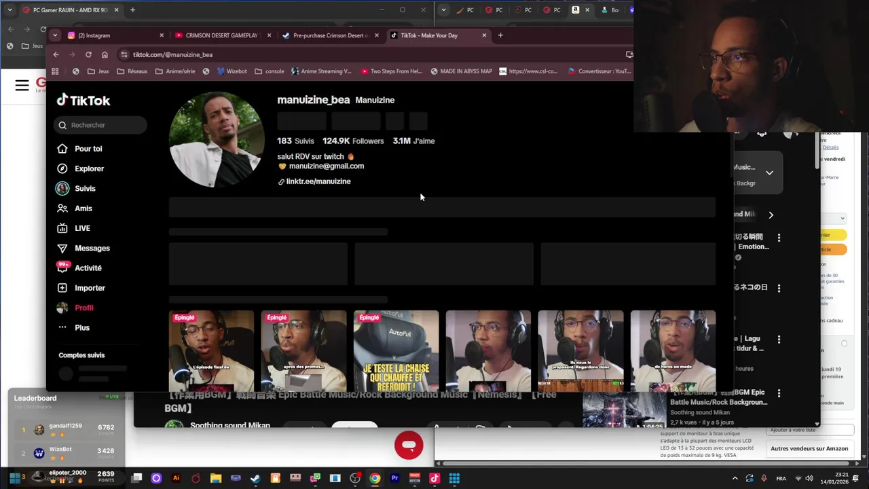Open Importer upload page in TikTok
This screenshot has width=869, height=489.
pyautogui.click(x=81, y=288)
